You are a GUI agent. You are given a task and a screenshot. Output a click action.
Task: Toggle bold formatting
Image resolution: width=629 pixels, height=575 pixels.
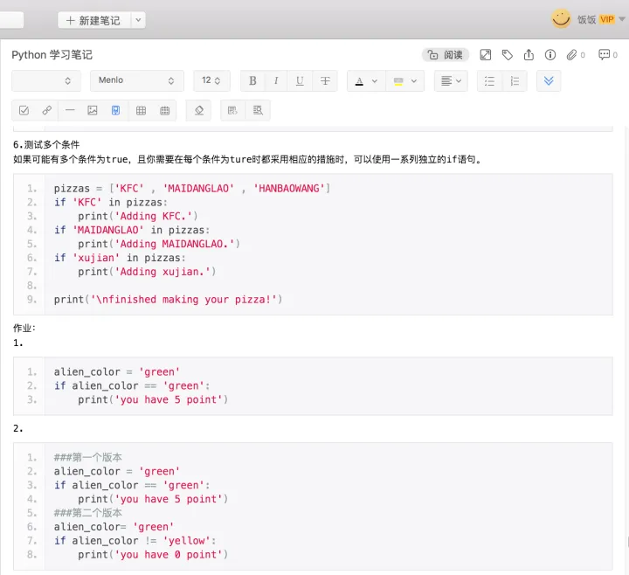tap(252, 80)
